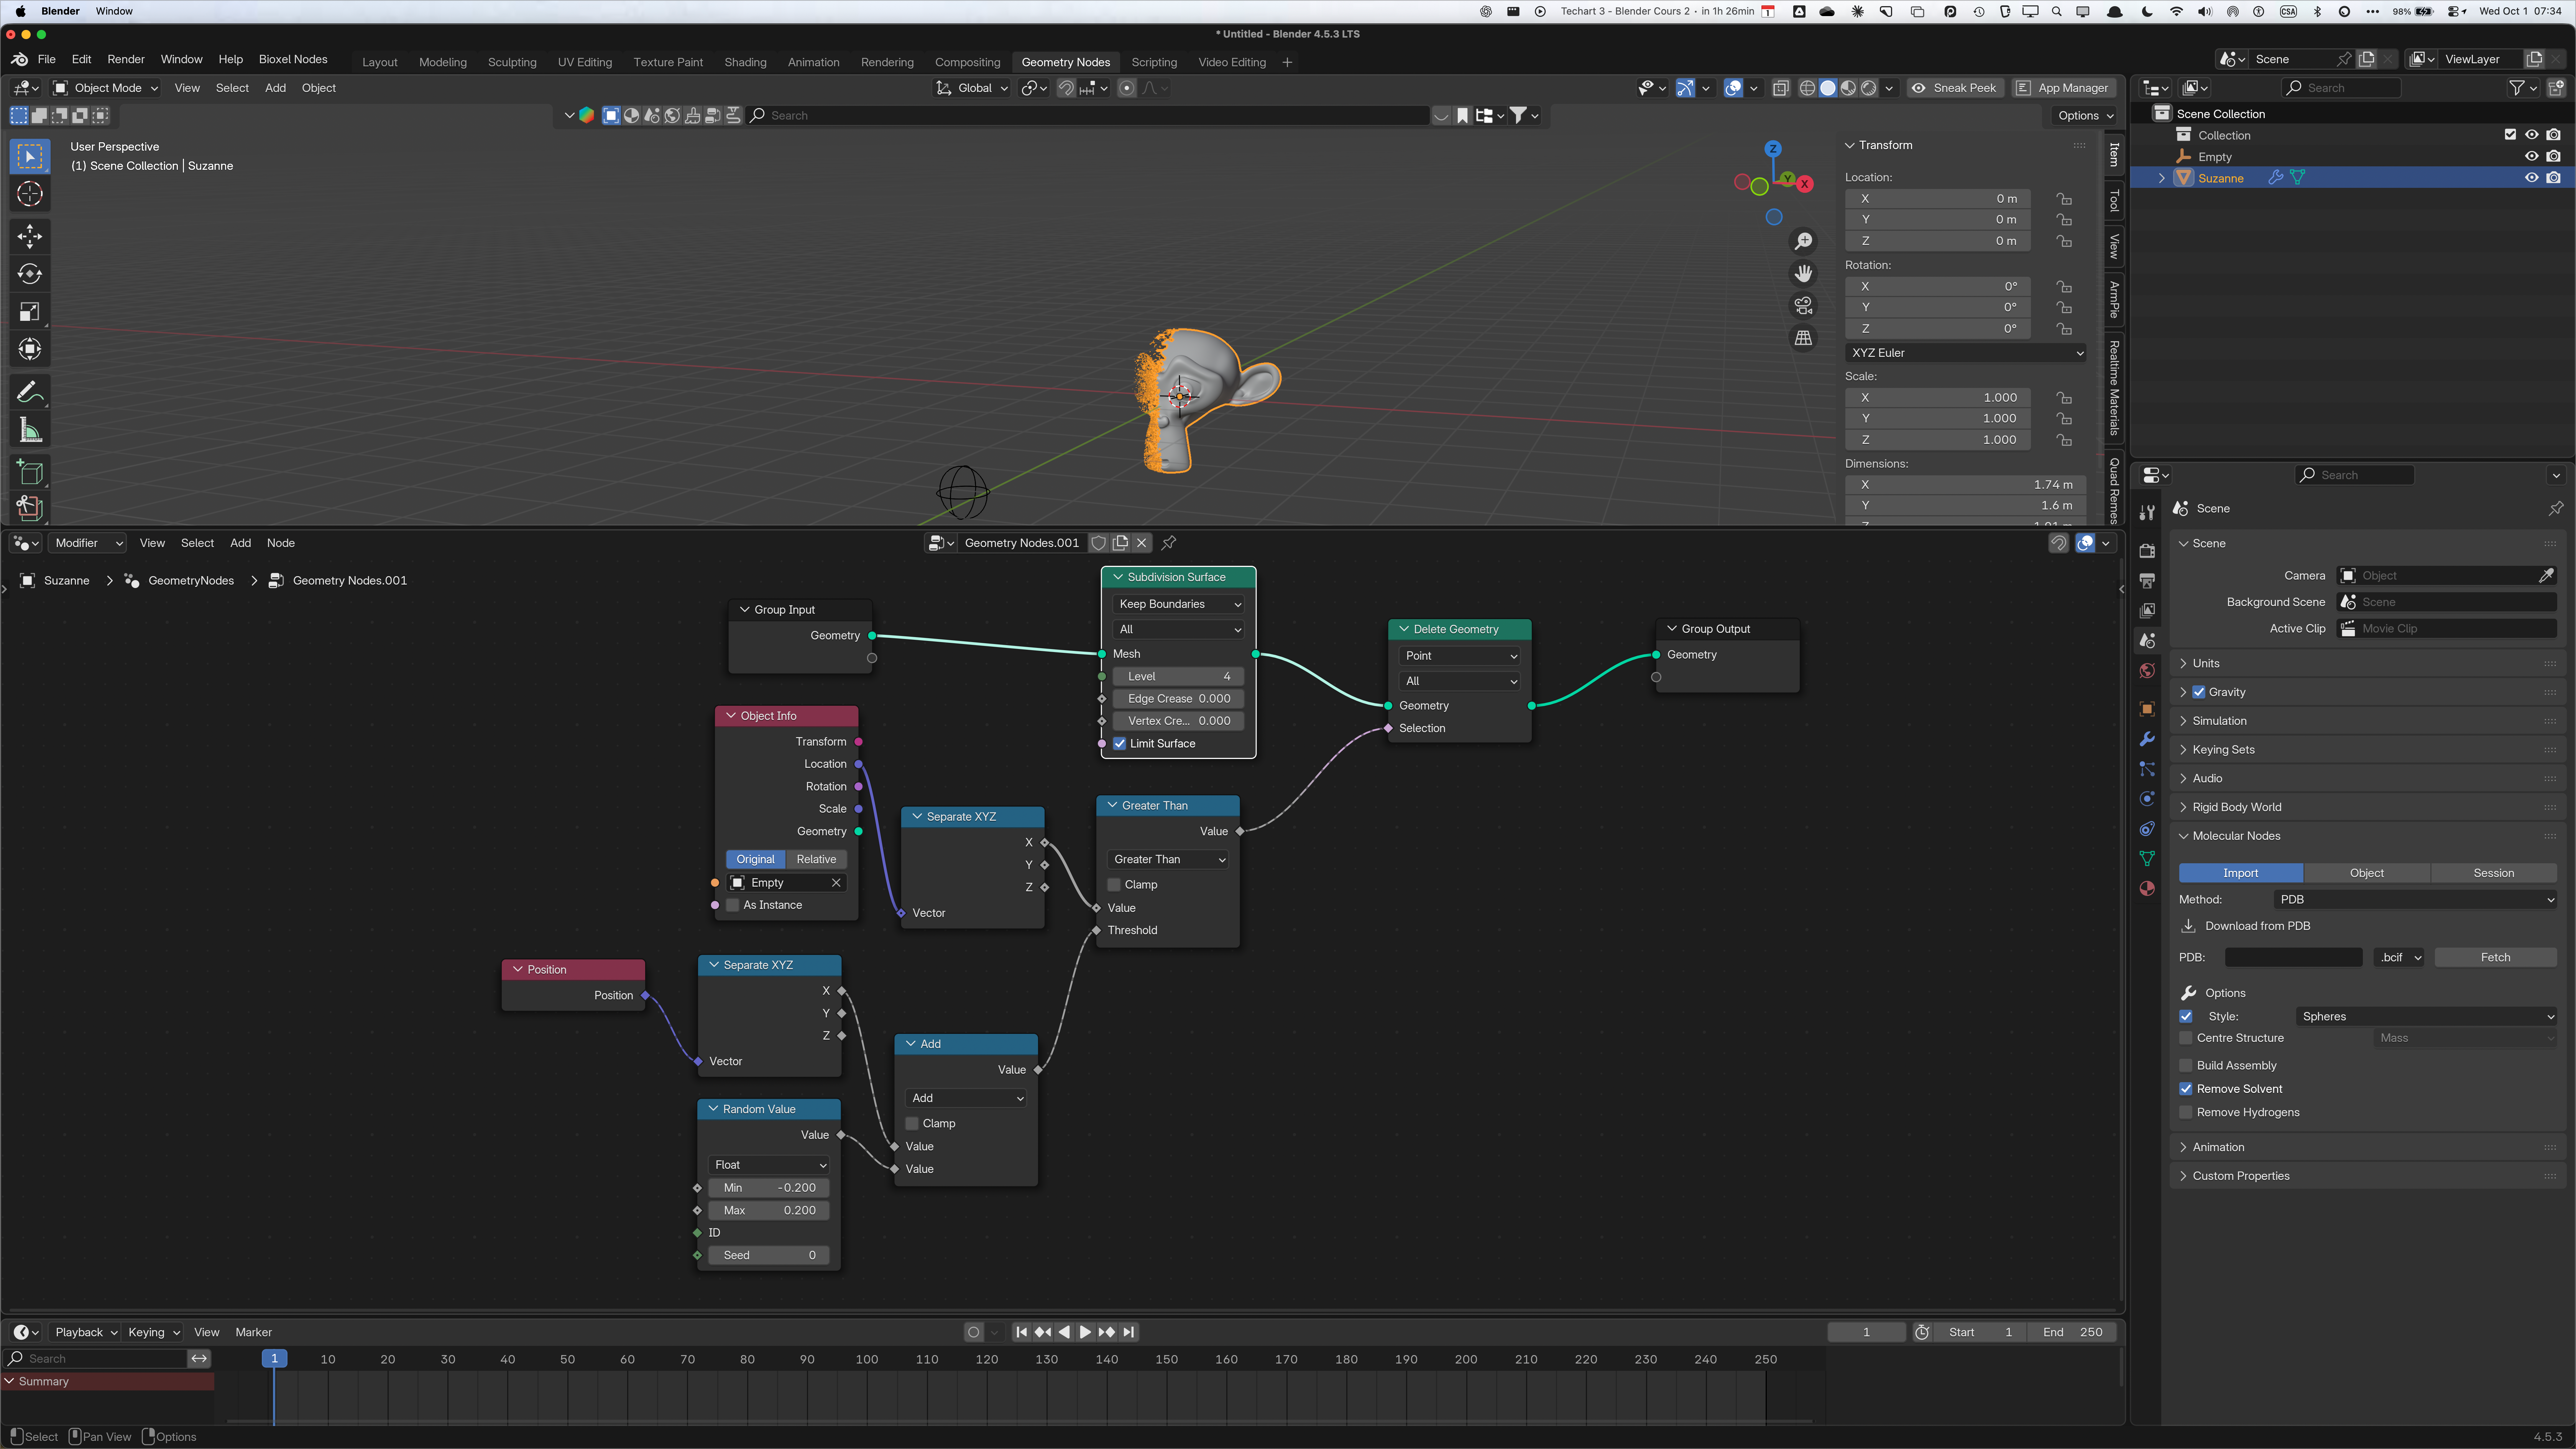Toggle camera view icon in viewport
Image resolution: width=2576 pixels, height=1449 pixels.
[1803, 306]
